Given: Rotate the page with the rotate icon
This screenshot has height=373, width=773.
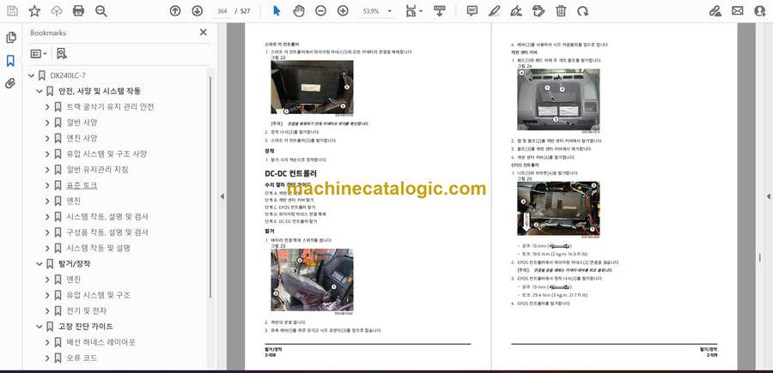Looking at the screenshot, I should point(582,11).
